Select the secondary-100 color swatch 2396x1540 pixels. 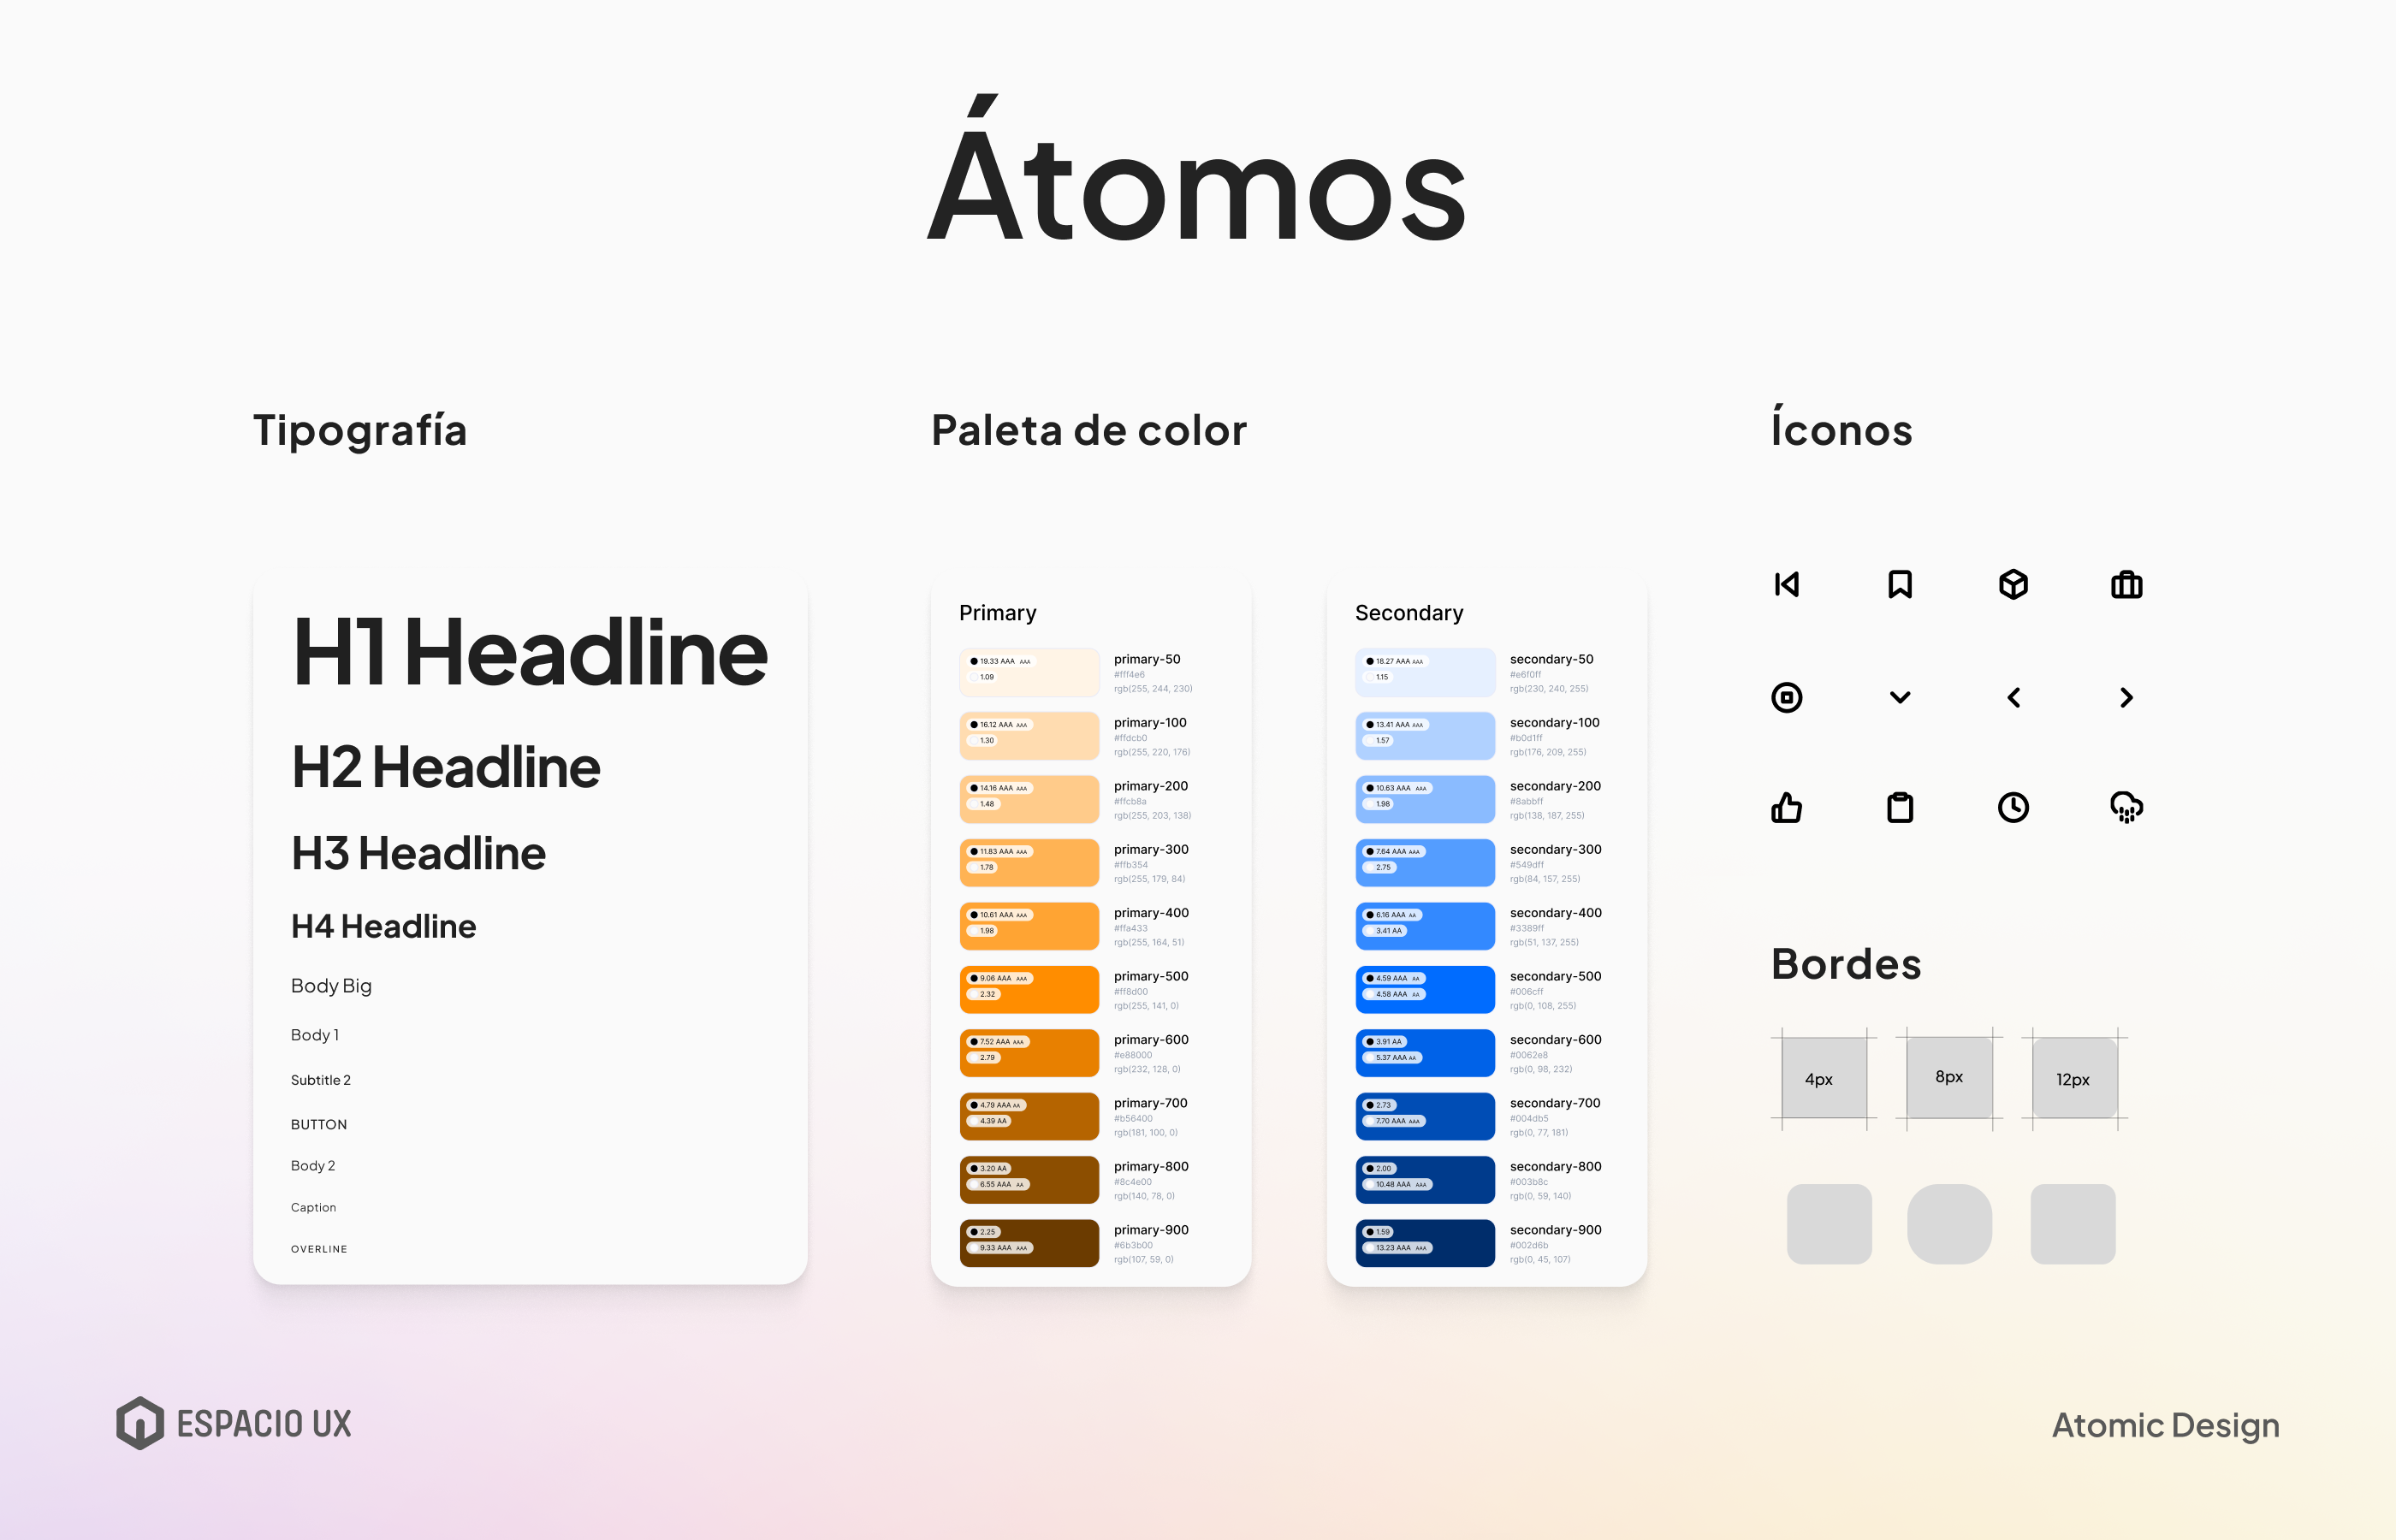[x=1425, y=736]
